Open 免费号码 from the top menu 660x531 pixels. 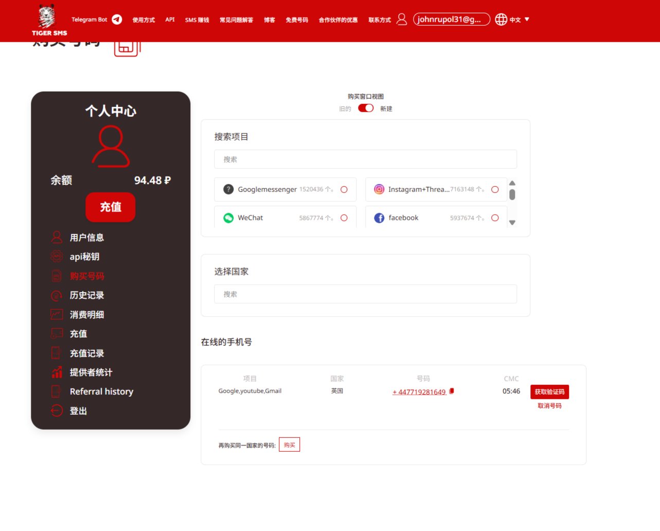click(x=297, y=20)
